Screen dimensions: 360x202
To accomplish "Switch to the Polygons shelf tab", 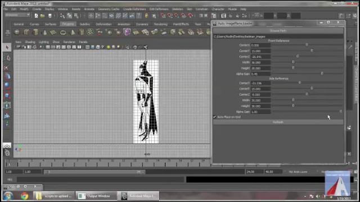I will 68,24.
